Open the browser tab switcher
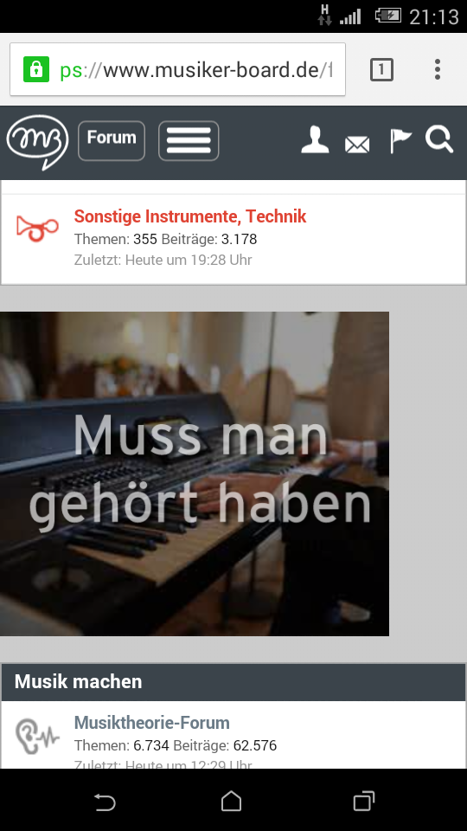Image resolution: width=467 pixels, height=831 pixels. [381, 69]
